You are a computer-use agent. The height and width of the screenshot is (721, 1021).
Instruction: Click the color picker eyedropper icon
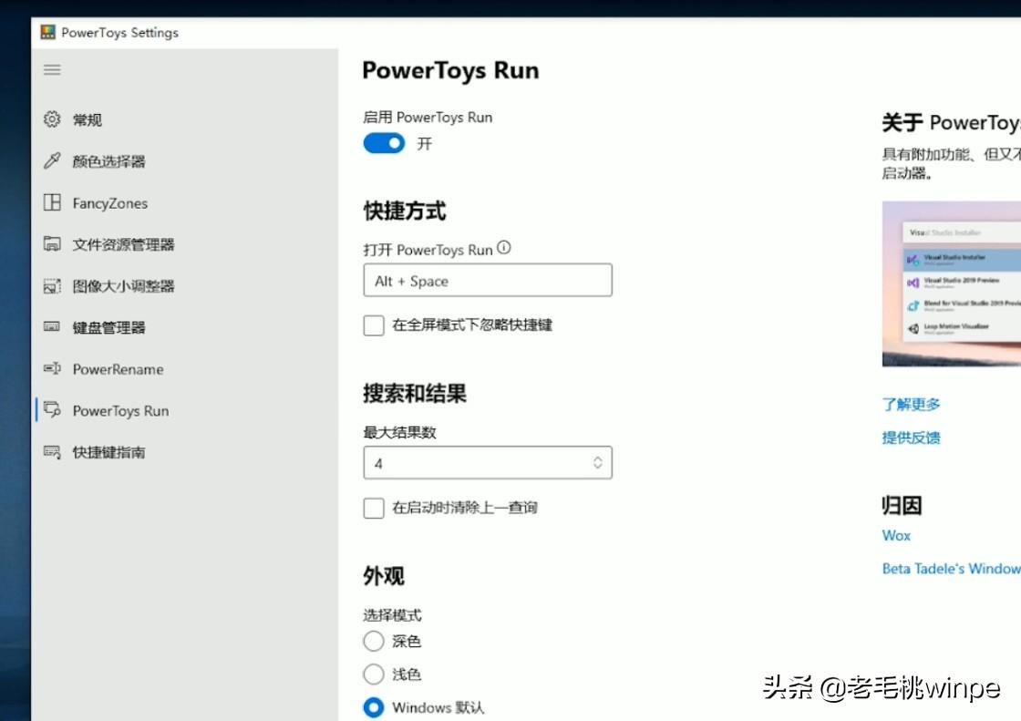click(52, 160)
